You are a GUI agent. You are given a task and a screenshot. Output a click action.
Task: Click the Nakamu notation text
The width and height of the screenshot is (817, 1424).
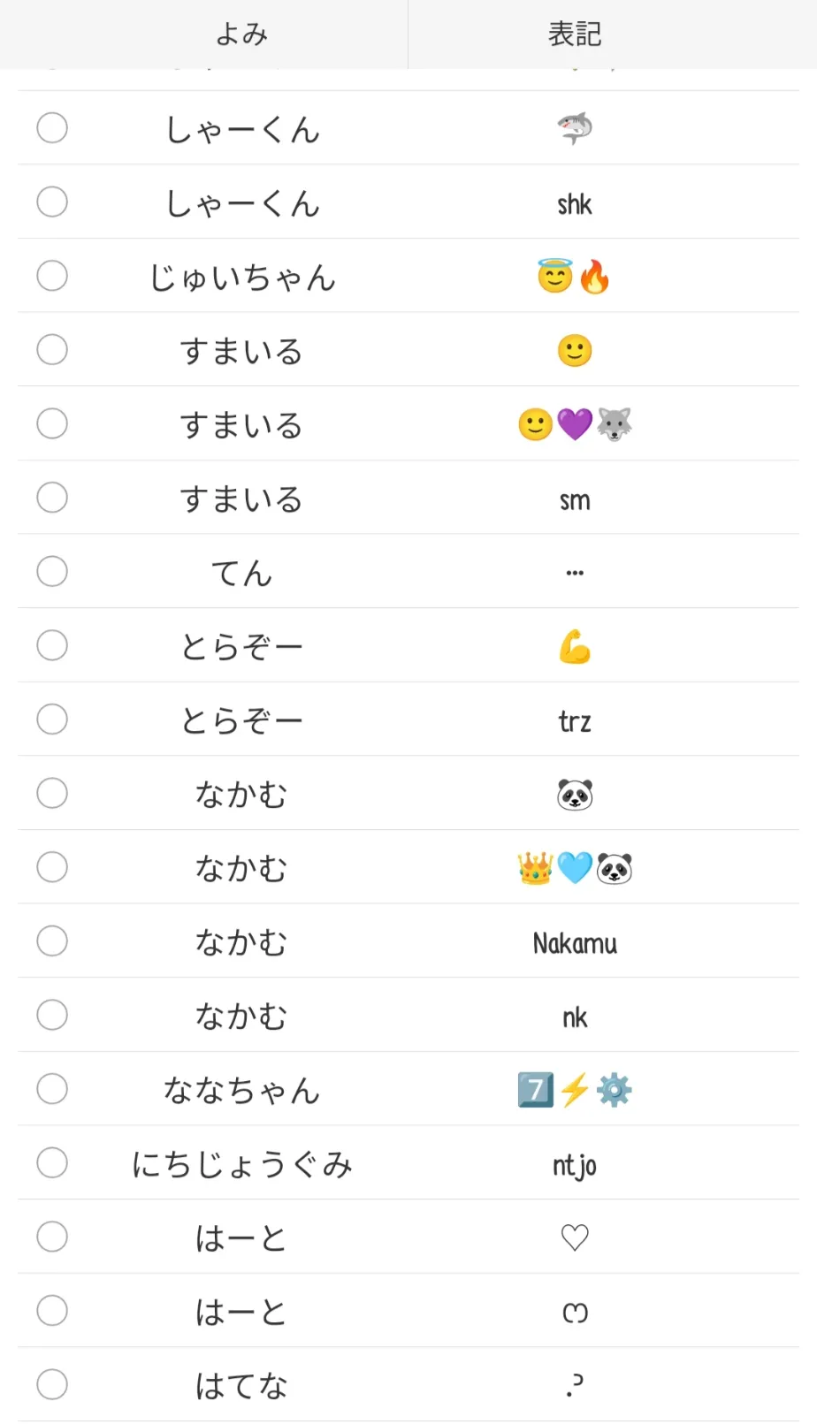[575, 943]
